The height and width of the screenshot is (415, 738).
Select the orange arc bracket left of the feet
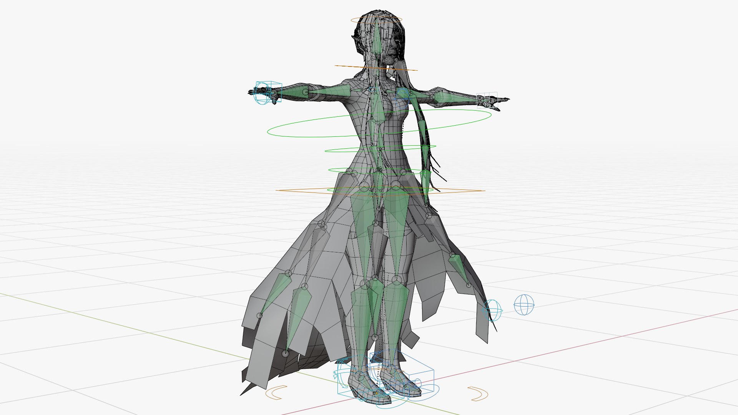click(x=277, y=393)
